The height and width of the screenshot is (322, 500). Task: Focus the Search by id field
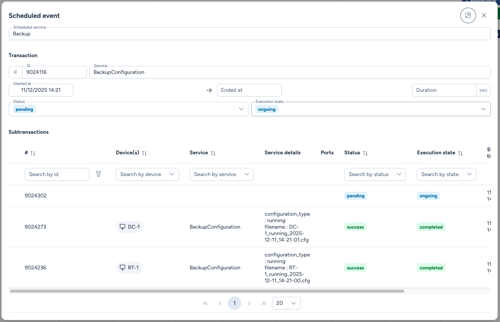pyautogui.click(x=57, y=174)
